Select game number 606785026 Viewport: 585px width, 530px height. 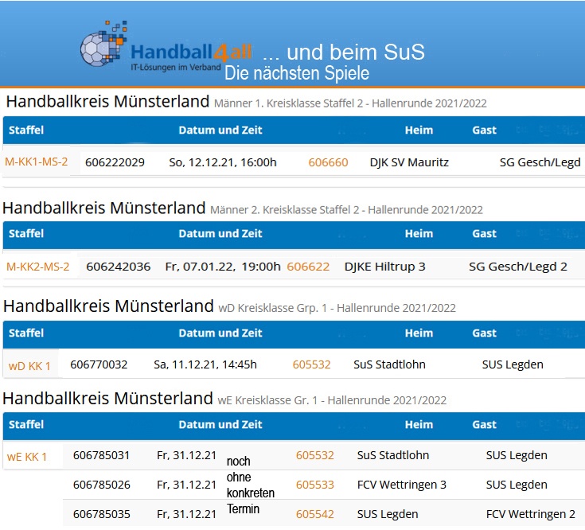pyautogui.click(x=102, y=485)
